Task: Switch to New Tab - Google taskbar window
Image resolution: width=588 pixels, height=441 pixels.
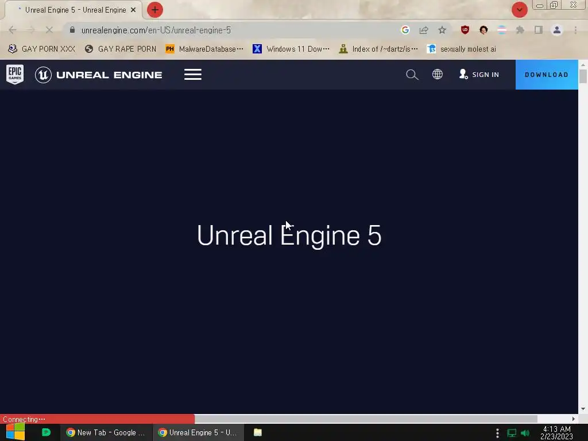Action: [x=106, y=432]
